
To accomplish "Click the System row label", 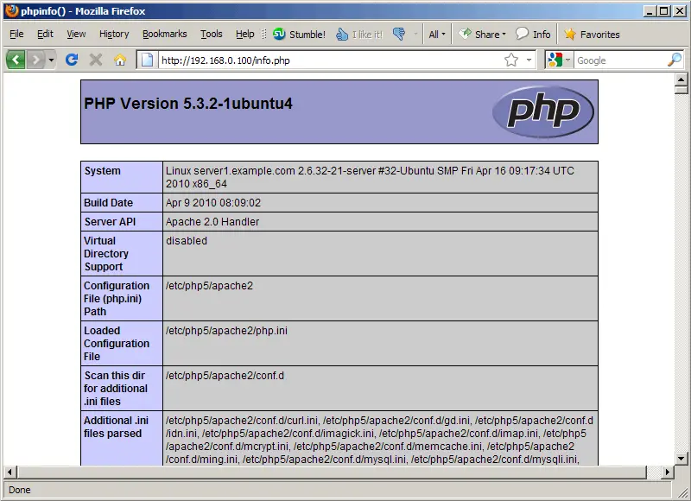I will 102,171.
